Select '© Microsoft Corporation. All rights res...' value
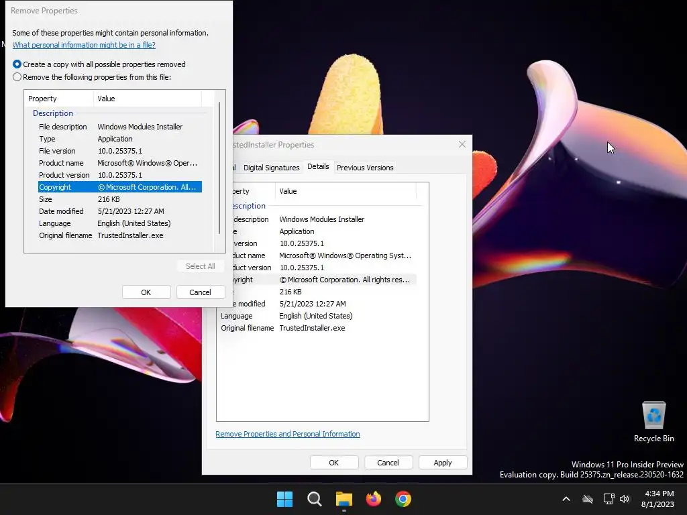The image size is (687, 515). point(344,280)
